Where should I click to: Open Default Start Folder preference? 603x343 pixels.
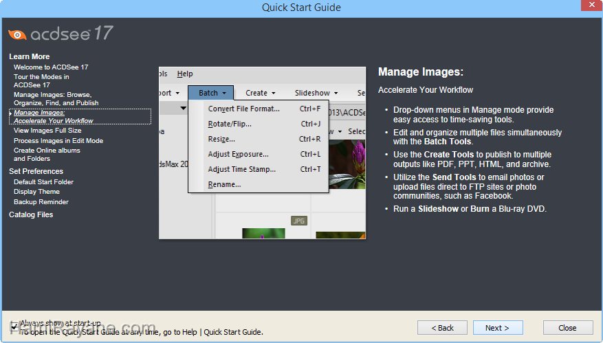(x=43, y=182)
